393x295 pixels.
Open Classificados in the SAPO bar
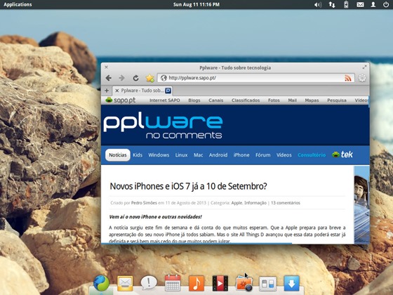pos(246,100)
